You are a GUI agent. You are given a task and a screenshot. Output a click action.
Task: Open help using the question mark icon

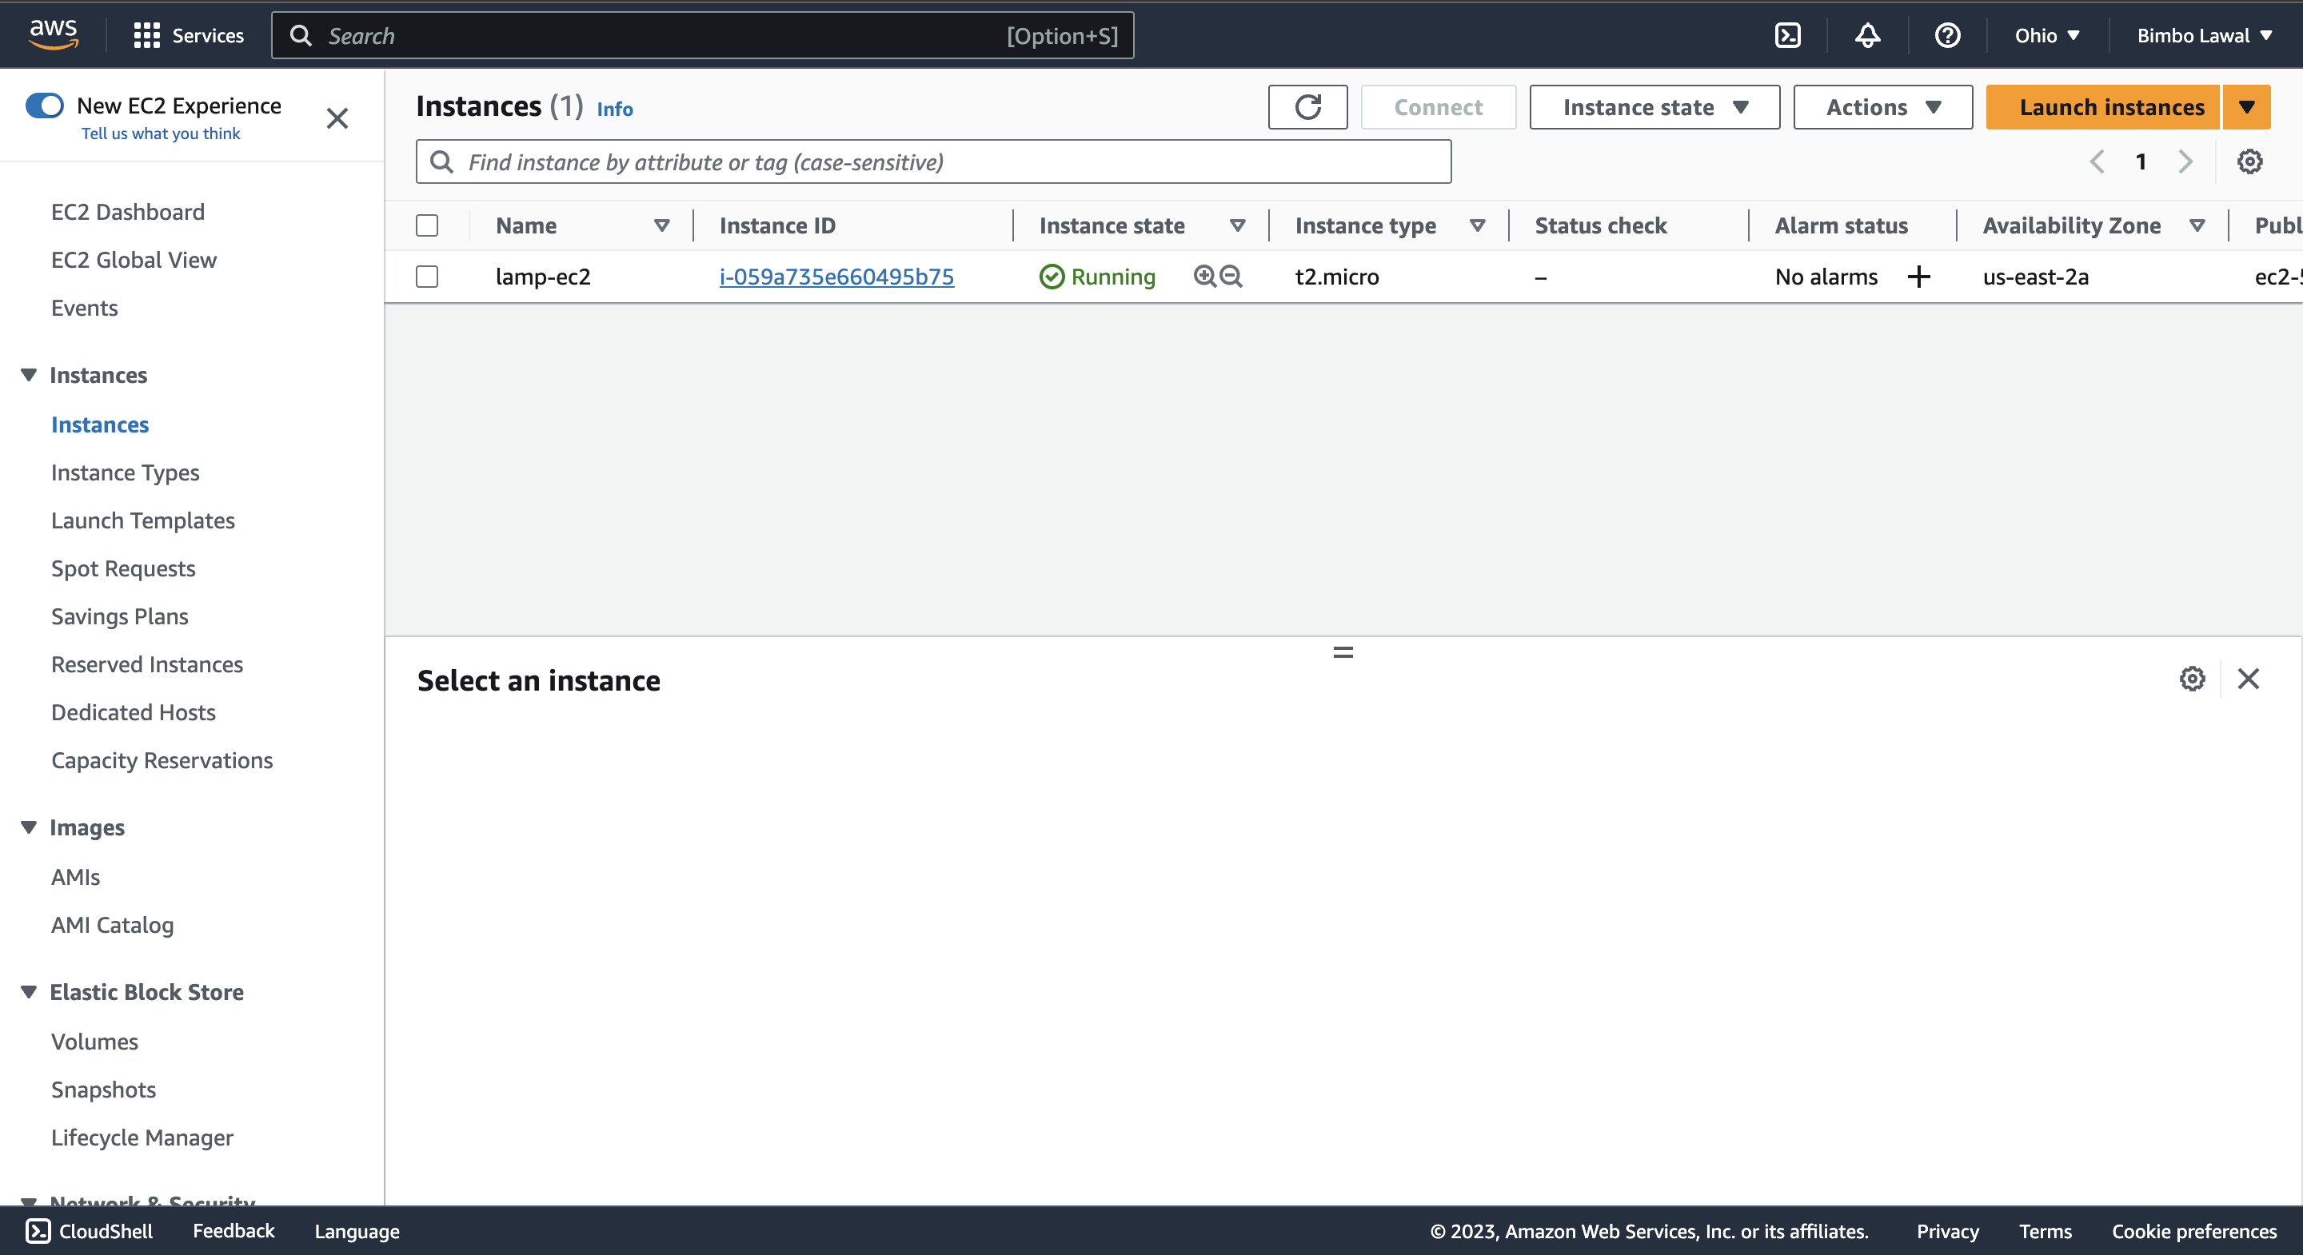[x=1947, y=35]
